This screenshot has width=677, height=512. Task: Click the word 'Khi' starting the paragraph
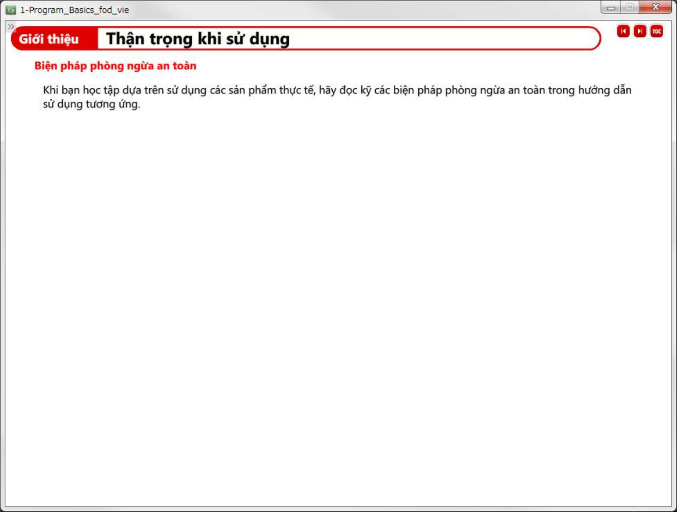50,90
